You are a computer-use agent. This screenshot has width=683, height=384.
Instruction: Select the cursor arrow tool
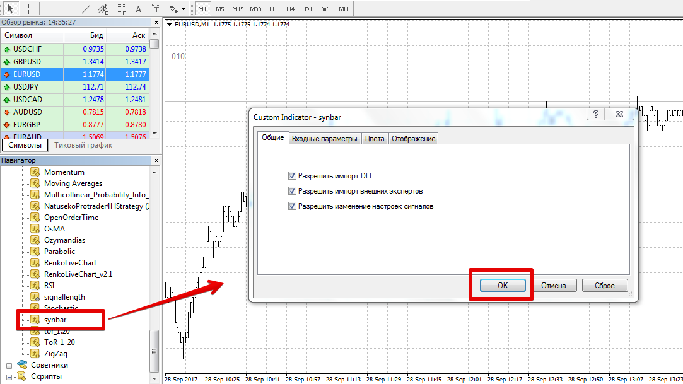(11, 9)
